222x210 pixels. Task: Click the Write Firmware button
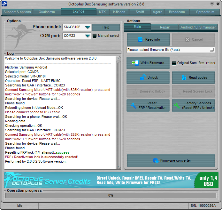tap(148, 63)
